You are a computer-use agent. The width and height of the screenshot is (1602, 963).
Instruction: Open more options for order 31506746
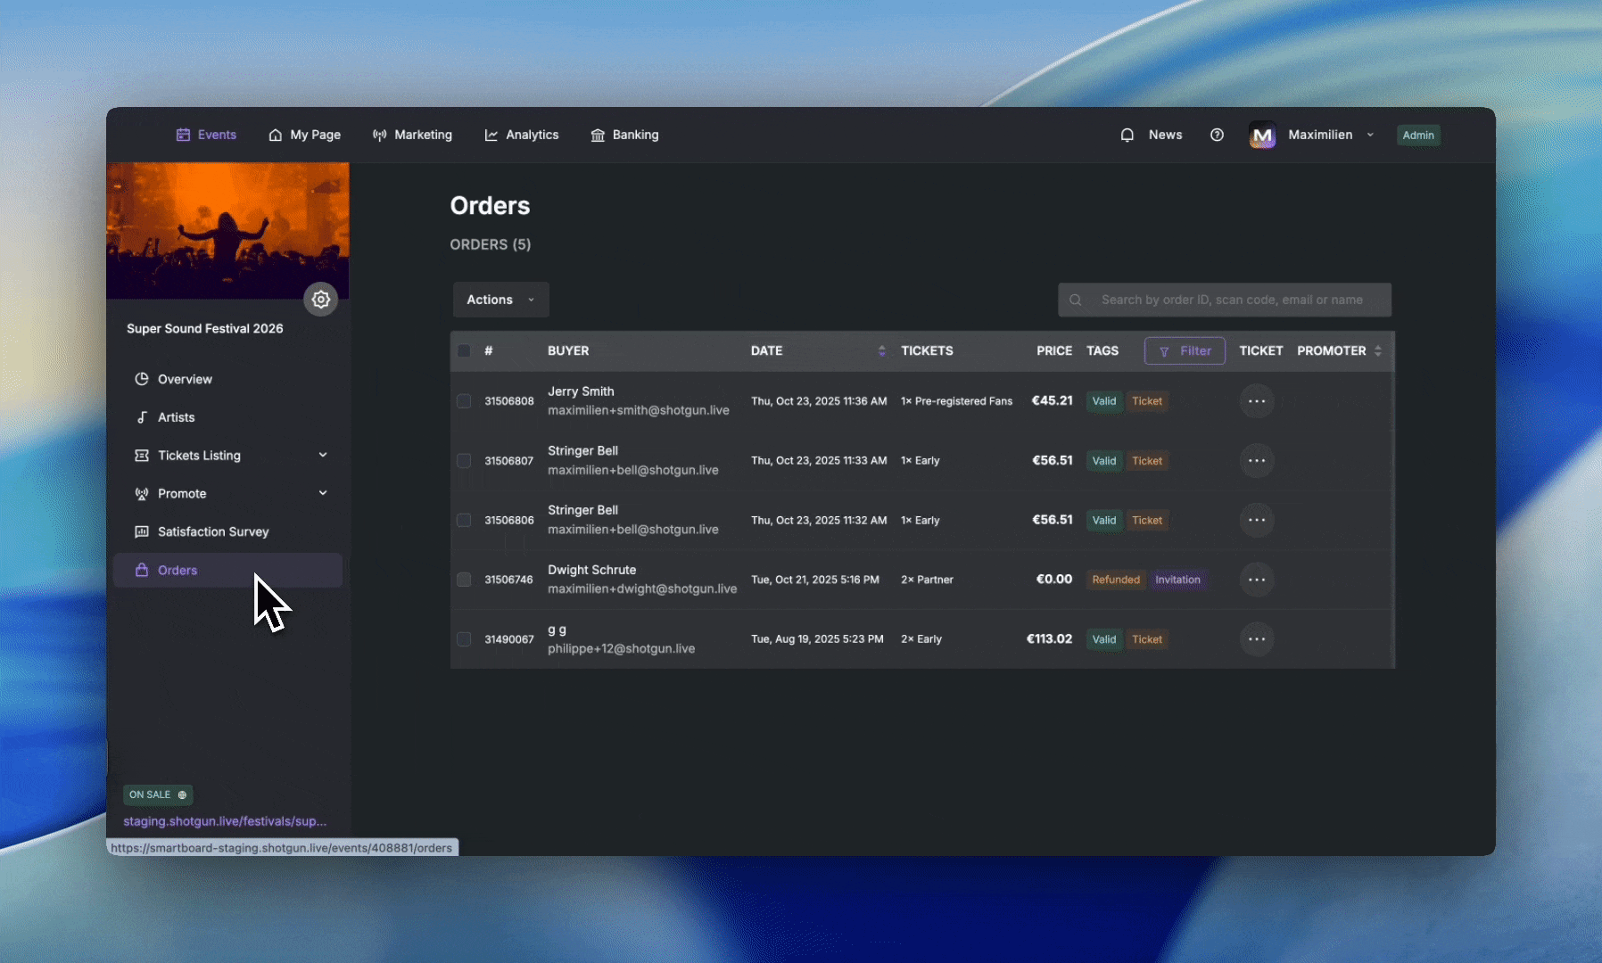(x=1257, y=580)
